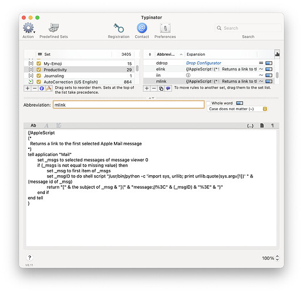Image resolution: width=303 pixels, height=293 pixels.
Task: Open the Registration key icon
Action: tap(119, 28)
